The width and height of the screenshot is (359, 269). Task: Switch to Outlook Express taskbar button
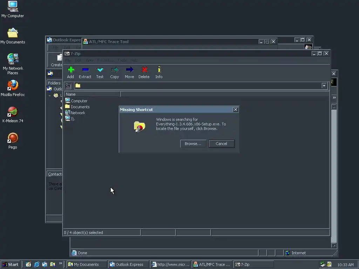[x=129, y=264]
